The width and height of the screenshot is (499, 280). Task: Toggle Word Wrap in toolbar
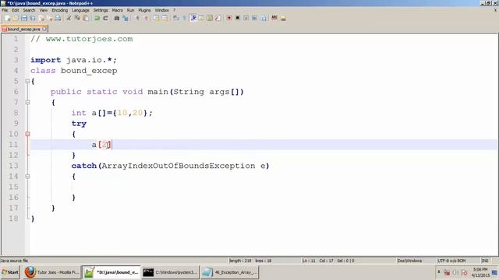click(175, 18)
